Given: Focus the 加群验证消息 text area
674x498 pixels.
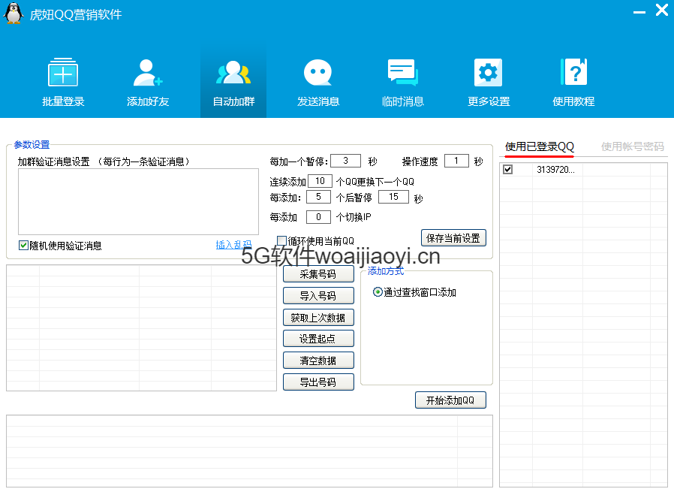Looking at the screenshot, I should [138, 201].
